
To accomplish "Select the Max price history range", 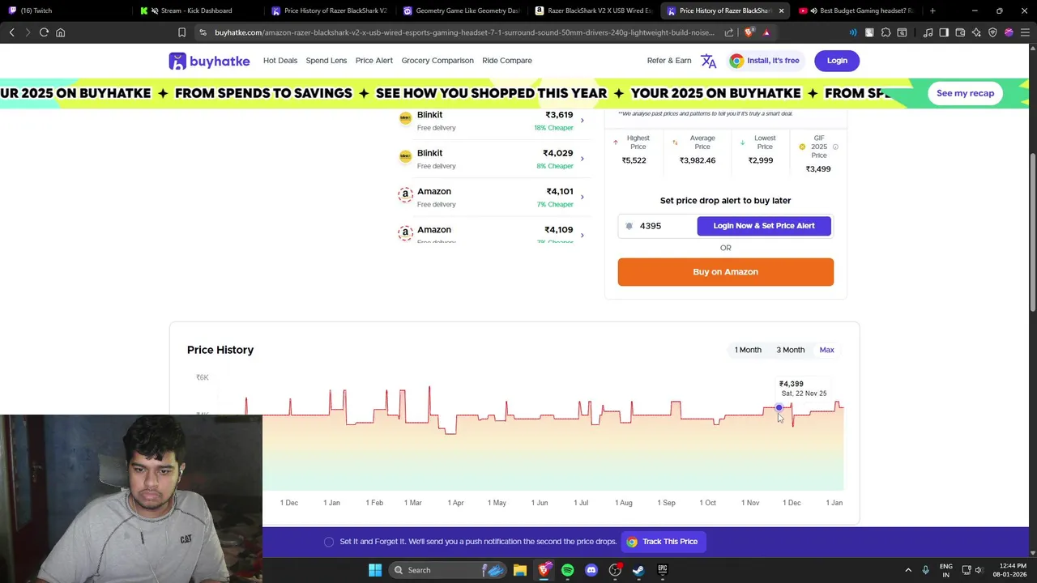I will (x=826, y=350).
